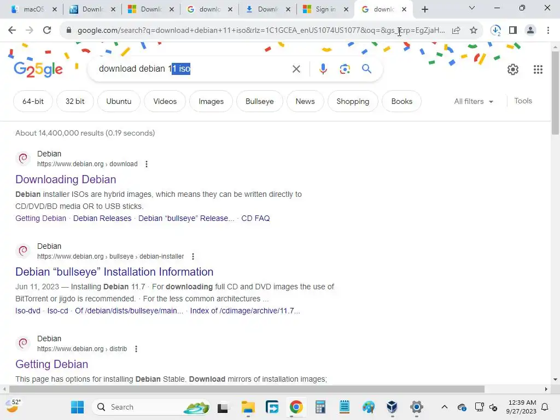Screen dimensions: 560x420
Task: Click the vertical page scrollbar thumb
Action: coord(555,93)
